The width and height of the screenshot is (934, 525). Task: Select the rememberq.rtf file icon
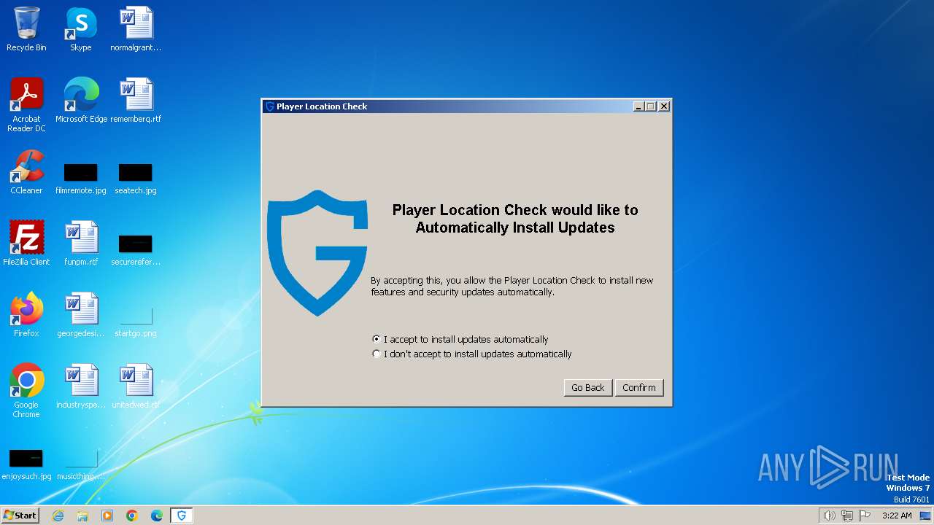pos(136,101)
